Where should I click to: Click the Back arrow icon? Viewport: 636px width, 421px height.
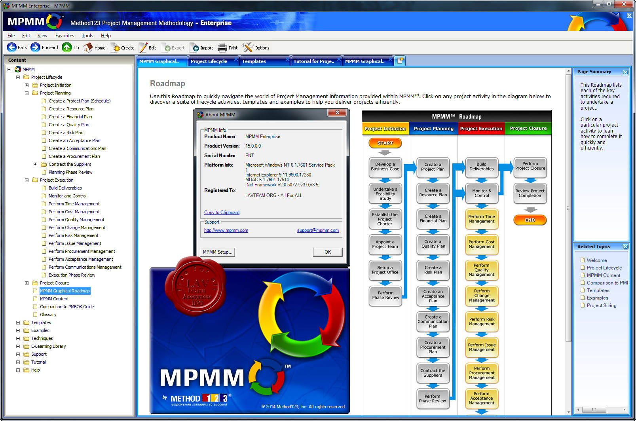(11, 47)
